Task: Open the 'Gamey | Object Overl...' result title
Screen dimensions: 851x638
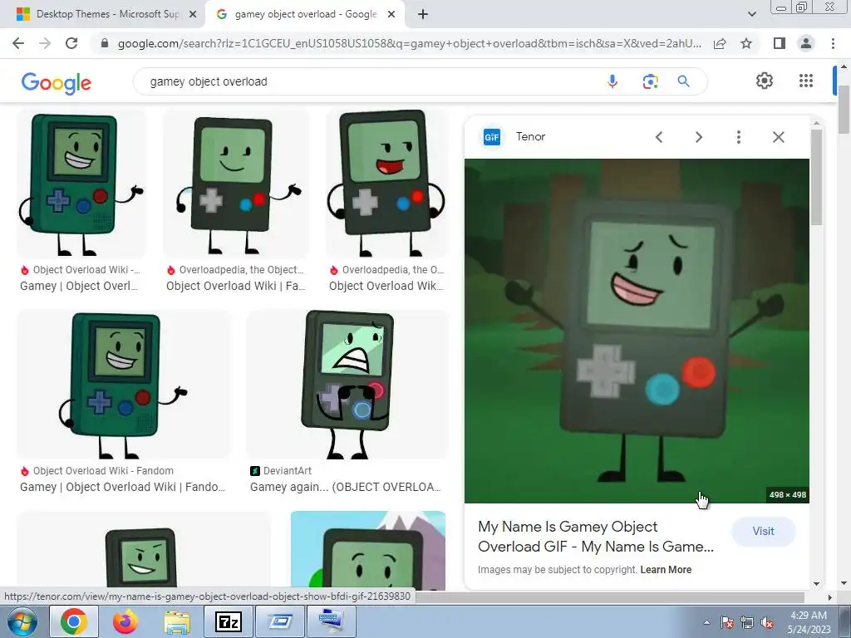Action: (79, 286)
